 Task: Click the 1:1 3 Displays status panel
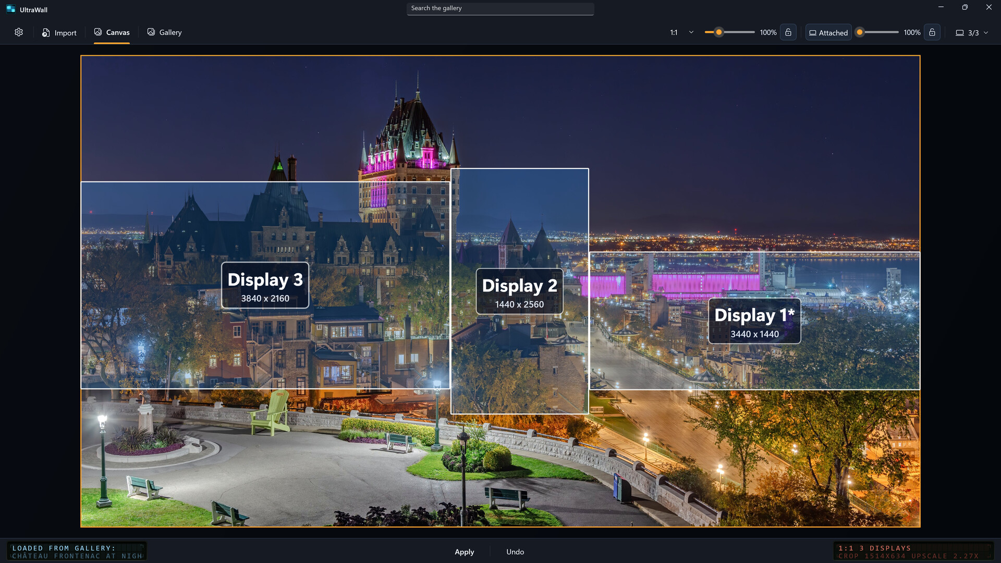pos(913,552)
